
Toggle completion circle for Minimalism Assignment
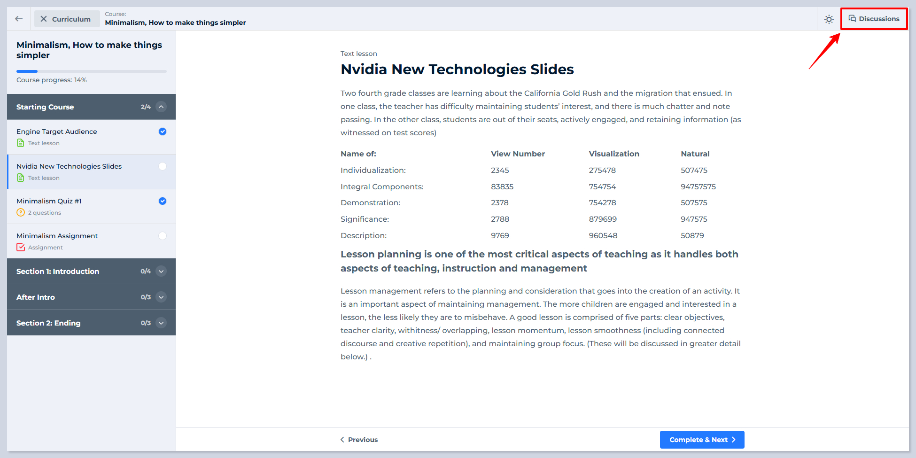click(163, 236)
